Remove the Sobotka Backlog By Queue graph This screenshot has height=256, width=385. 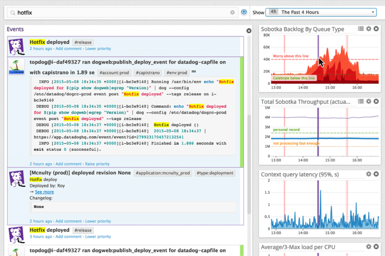point(376,29)
